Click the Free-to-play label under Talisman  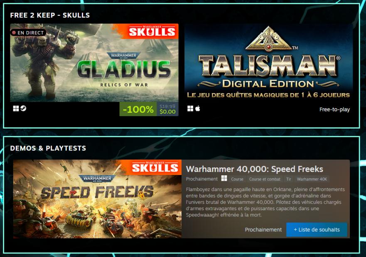tap(334, 109)
